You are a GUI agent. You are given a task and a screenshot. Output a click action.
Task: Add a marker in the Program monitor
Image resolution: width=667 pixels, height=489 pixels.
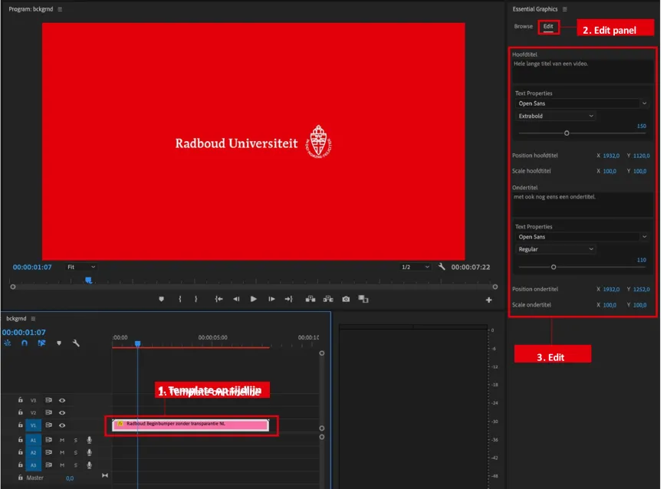pos(161,300)
